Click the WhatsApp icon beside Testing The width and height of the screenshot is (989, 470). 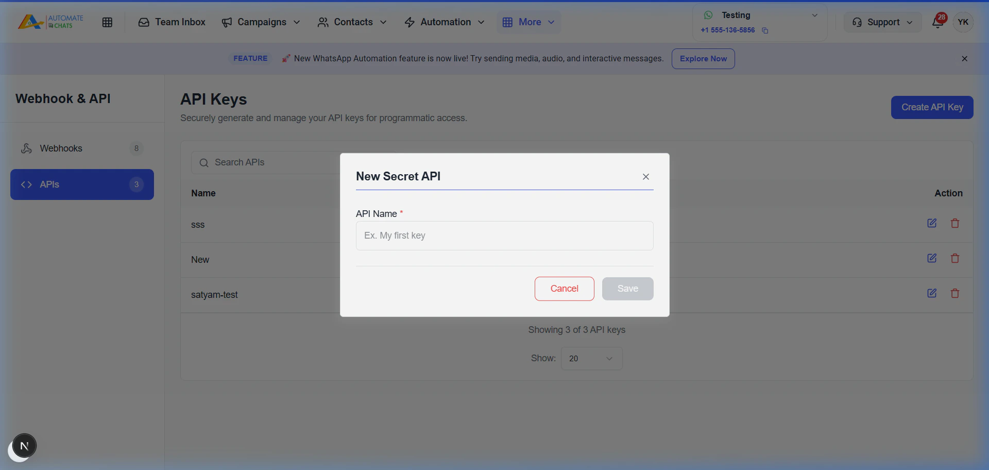click(x=708, y=15)
